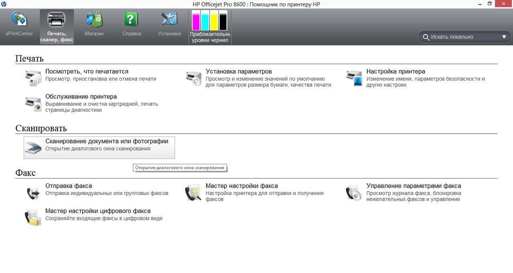The height and width of the screenshot is (273, 513).
Task: Open the Установки tools icon
Action: 169,19
